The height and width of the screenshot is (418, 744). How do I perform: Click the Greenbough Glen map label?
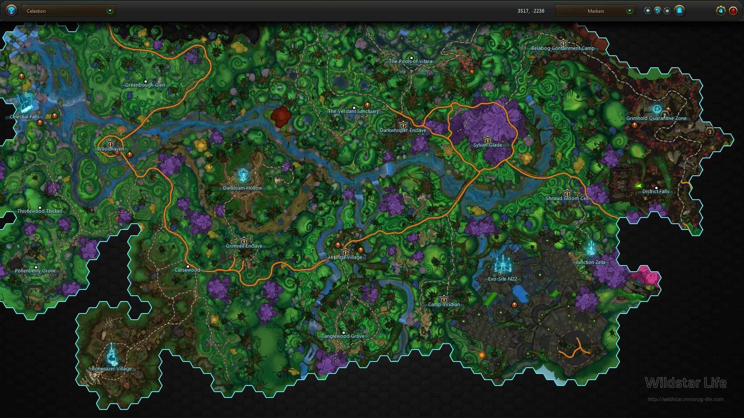145,85
